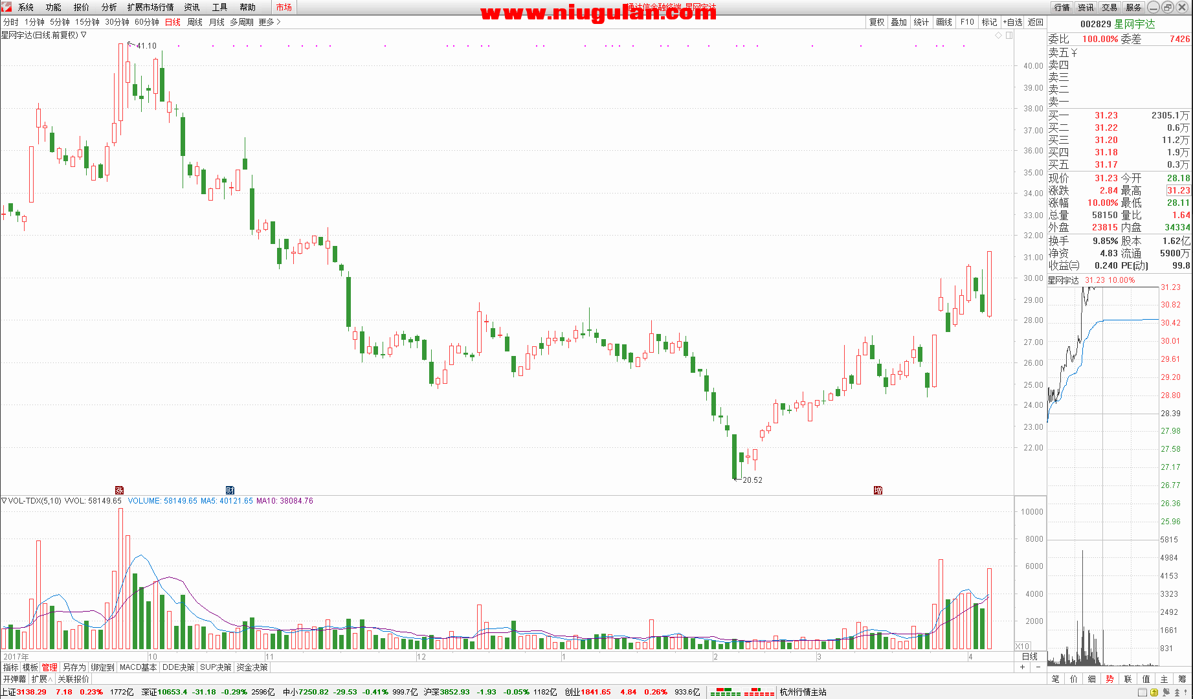Click the app logo icon in the title bar

[6, 7]
